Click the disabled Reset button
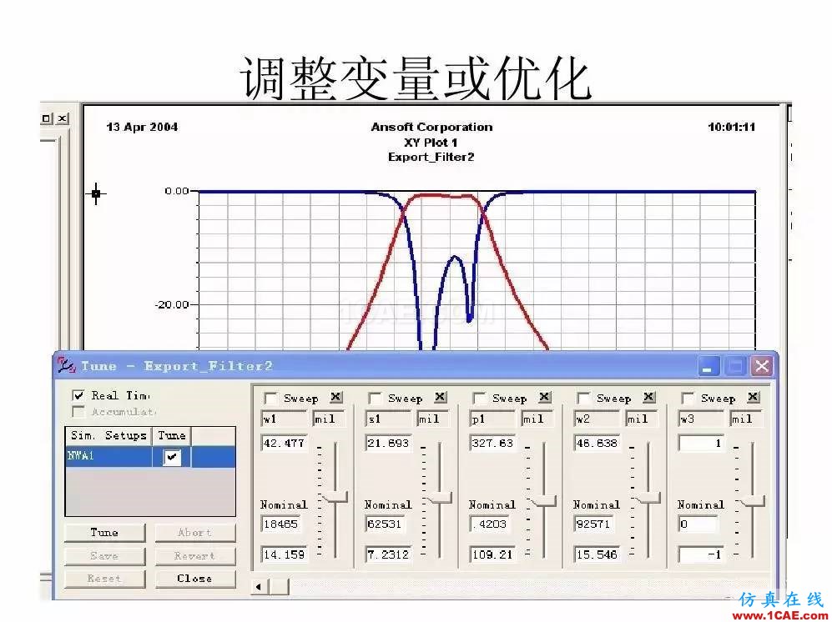The image size is (832, 622). (x=104, y=579)
